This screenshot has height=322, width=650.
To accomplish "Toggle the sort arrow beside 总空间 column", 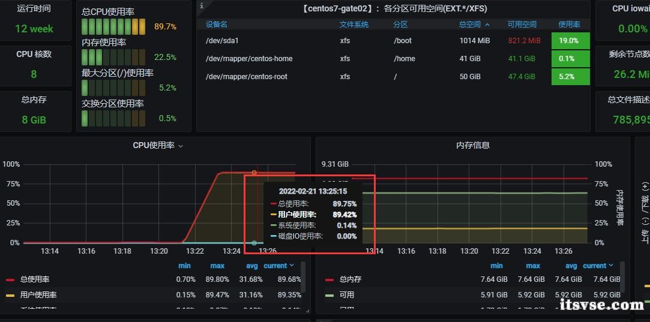I will tap(487, 25).
